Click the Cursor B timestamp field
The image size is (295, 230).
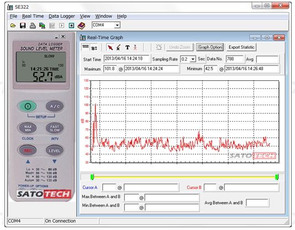click(x=251, y=187)
